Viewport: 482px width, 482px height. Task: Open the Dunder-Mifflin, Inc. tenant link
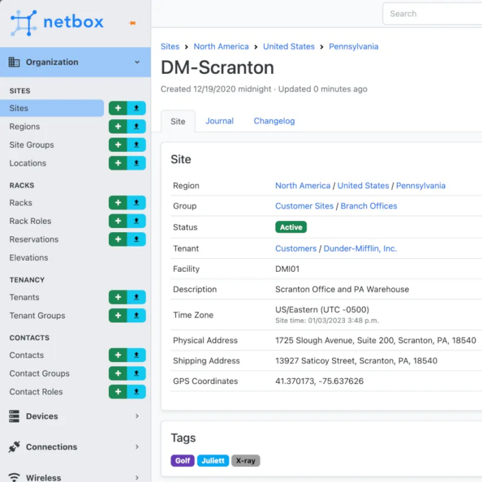(x=360, y=249)
